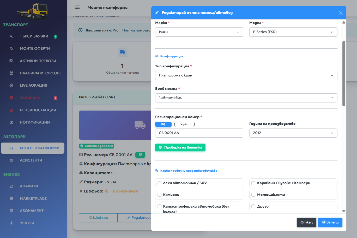Open LIVE ЛОКАЦИЯ from sidebar

pyautogui.click(x=33, y=85)
